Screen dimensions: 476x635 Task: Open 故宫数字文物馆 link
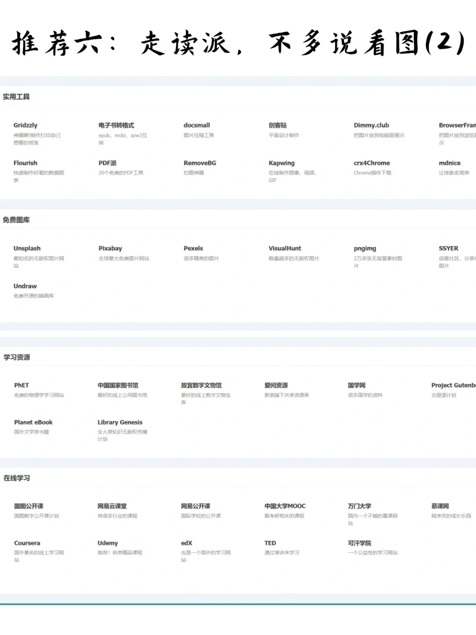201,385
